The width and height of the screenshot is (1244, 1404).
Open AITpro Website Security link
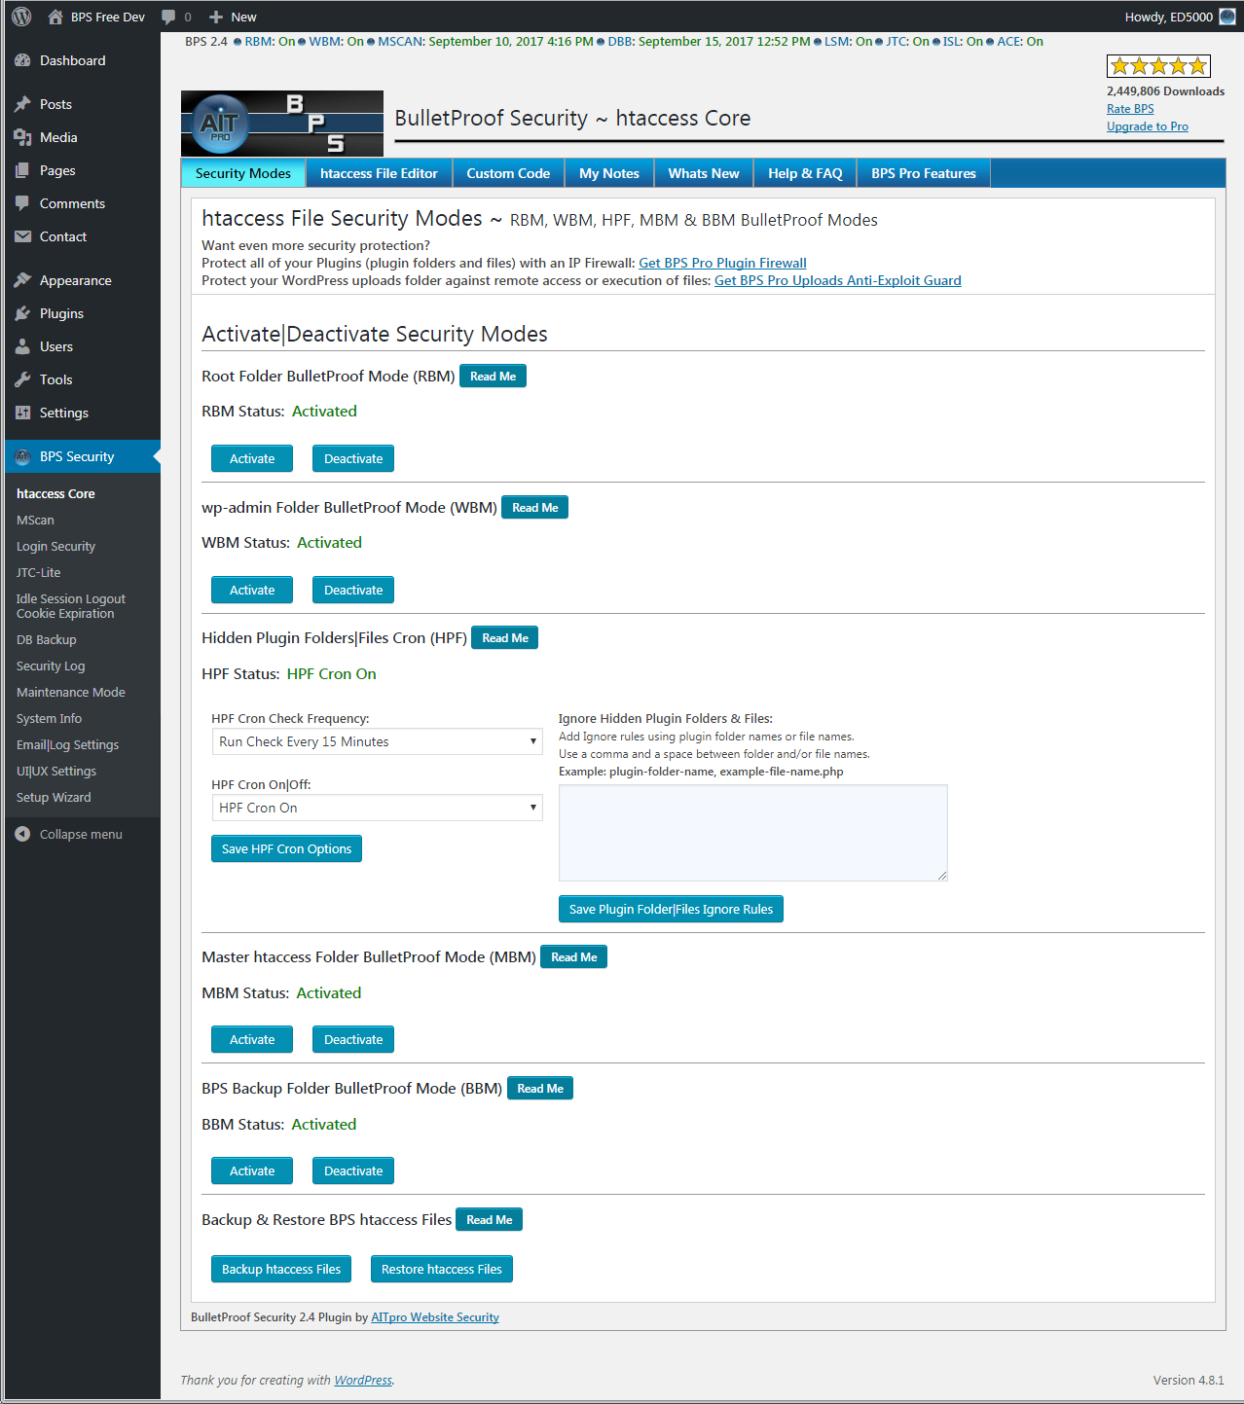point(435,1317)
